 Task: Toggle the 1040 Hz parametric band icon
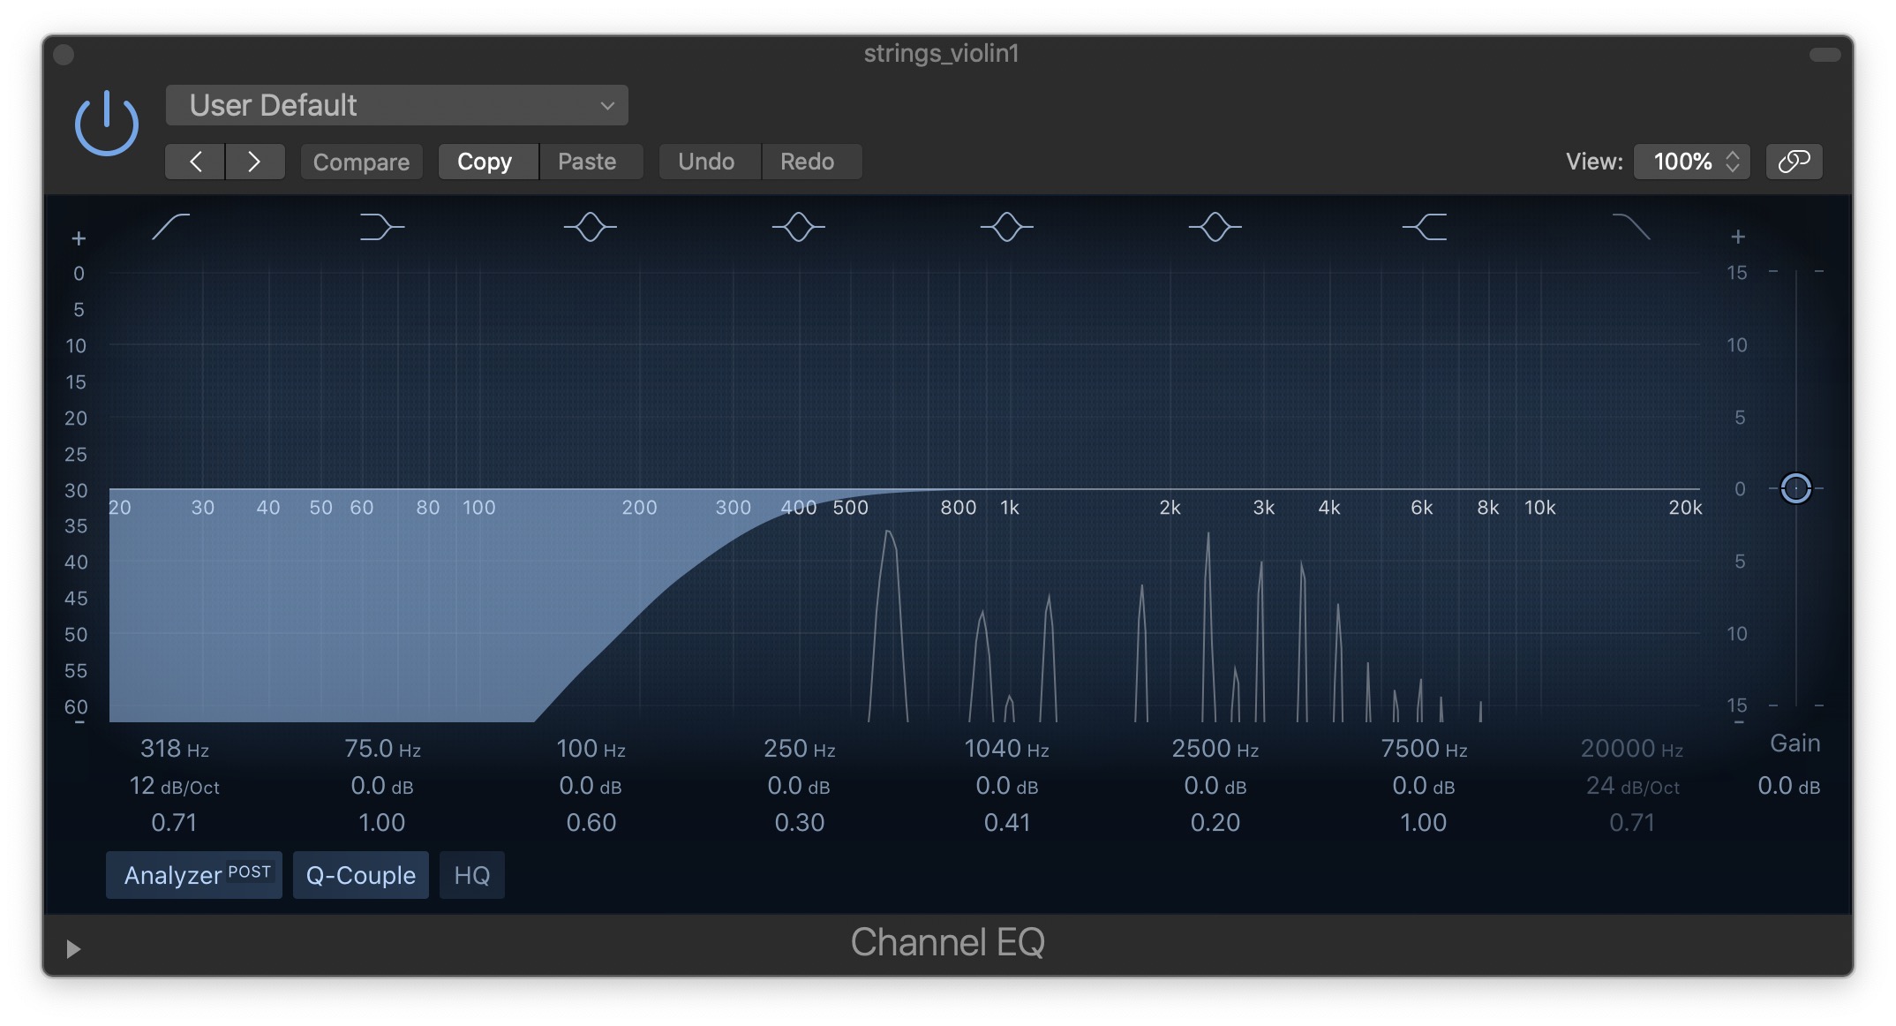coord(1006,227)
